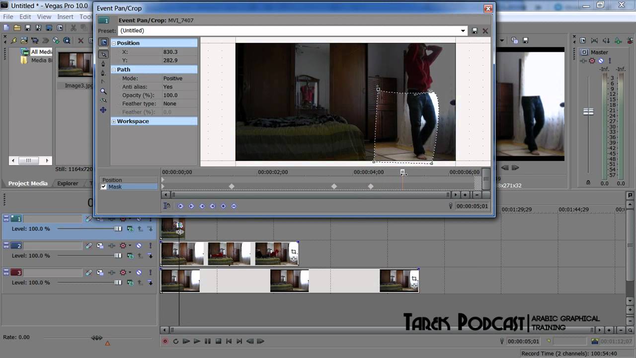Activate the Zoom Edit magnifier tool

103,91
